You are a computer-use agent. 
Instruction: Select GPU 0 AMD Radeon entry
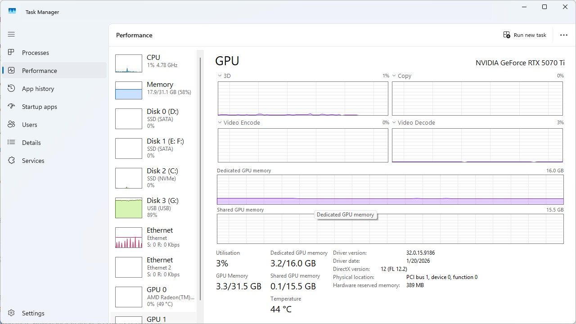pyautogui.click(x=153, y=297)
